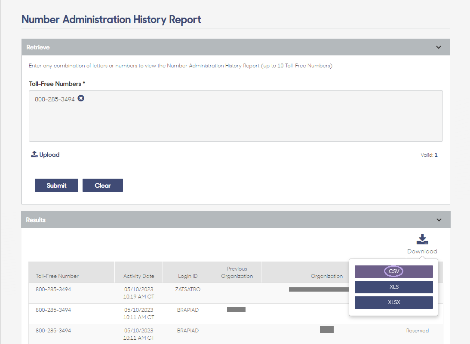Click the Results panel header title

(x=36, y=220)
